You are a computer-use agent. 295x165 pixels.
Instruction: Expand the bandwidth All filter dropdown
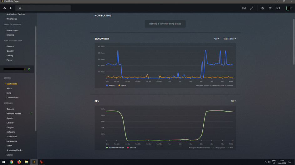point(216,39)
